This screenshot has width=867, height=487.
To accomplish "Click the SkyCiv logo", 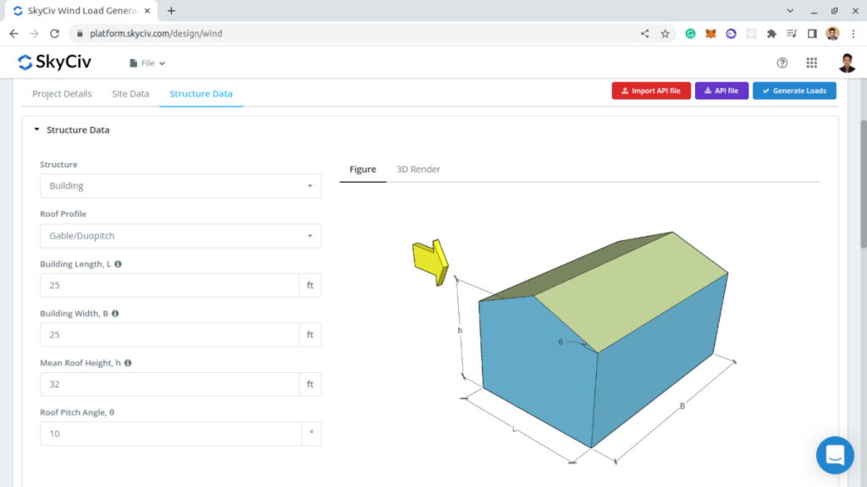I will 54,63.
